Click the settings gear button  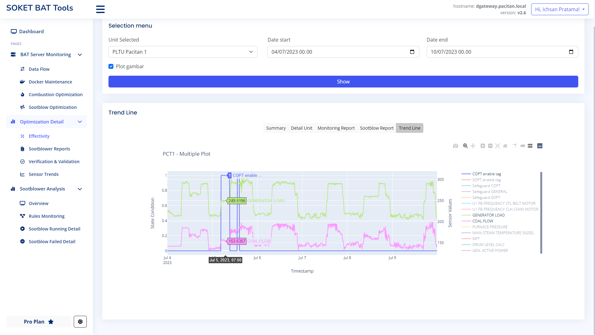pyautogui.click(x=80, y=322)
